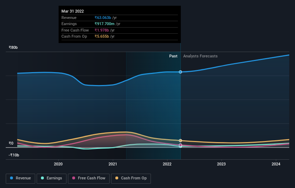This screenshot has height=188, width=295.
Task: Toggle the Earnings legend series
Action: (x=51, y=178)
